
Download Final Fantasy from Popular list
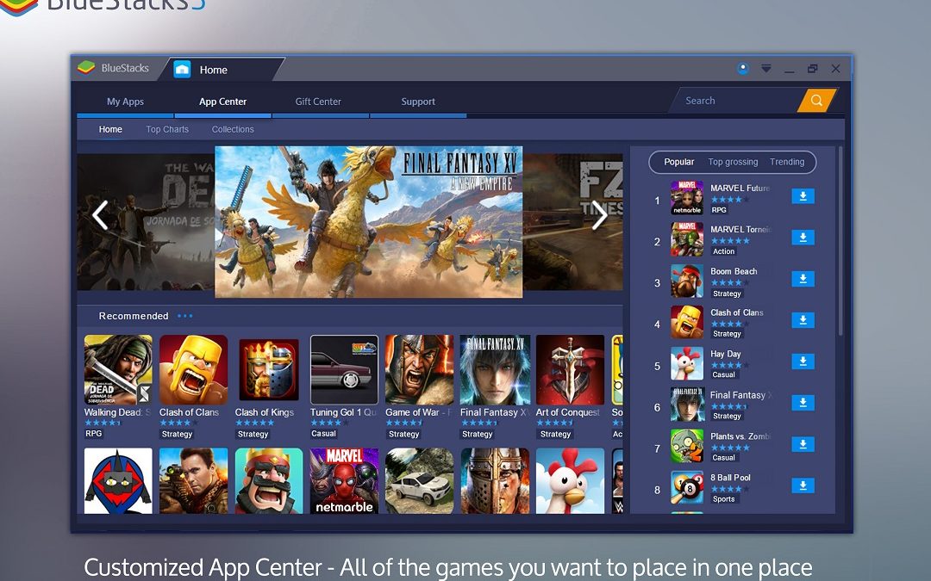[x=803, y=403]
